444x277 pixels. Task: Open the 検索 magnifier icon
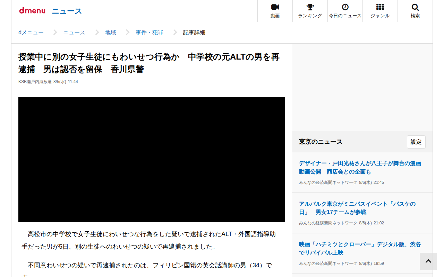[x=415, y=7]
